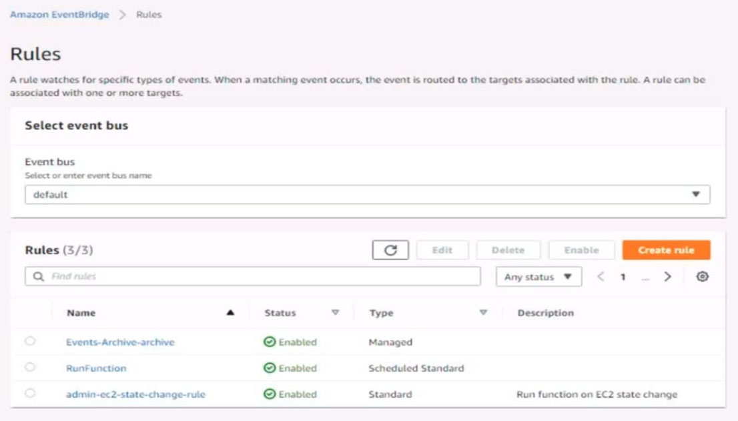Click the Create rule button
The height and width of the screenshot is (421, 738).
point(666,250)
